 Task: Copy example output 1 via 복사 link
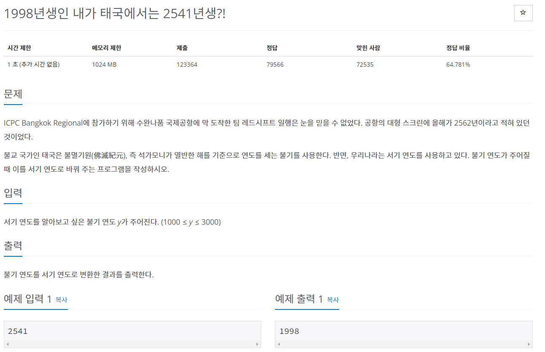click(x=333, y=300)
